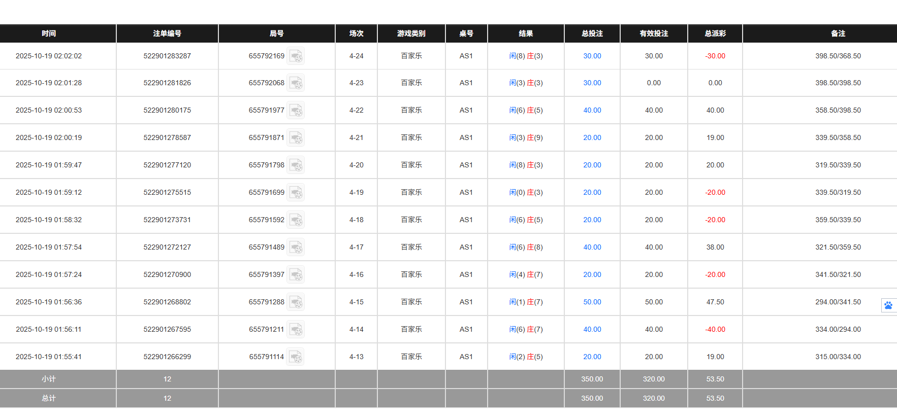Click the blue 30.00 bet amount in top row

coord(592,56)
